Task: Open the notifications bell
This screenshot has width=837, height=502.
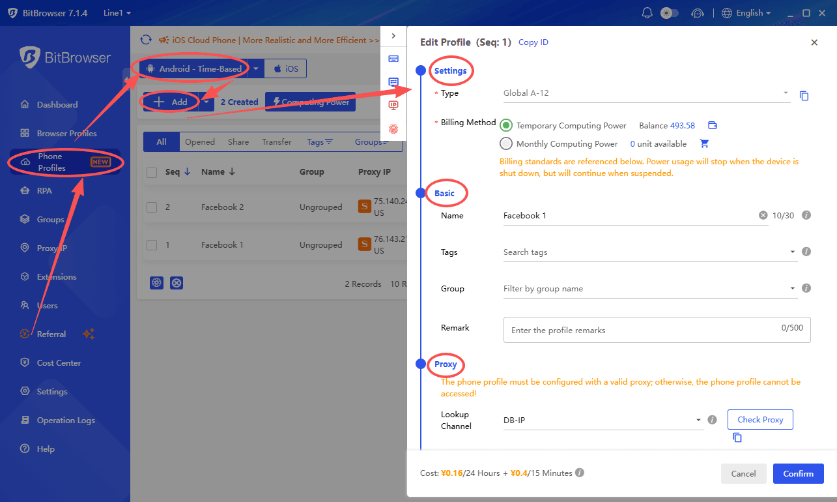Action: click(x=647, y=13)
